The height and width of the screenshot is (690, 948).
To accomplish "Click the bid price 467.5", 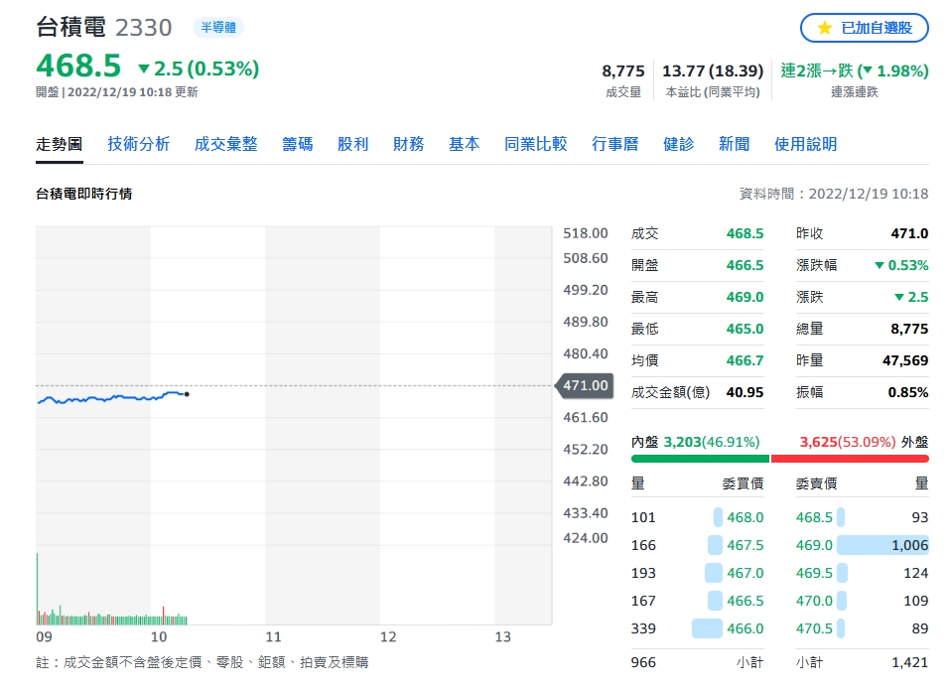I will 745,545.
